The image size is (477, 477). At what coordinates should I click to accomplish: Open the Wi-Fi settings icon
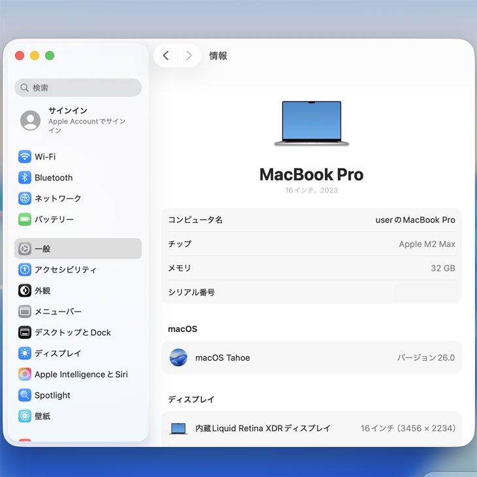pyautogui.click(x=25, y=157)
